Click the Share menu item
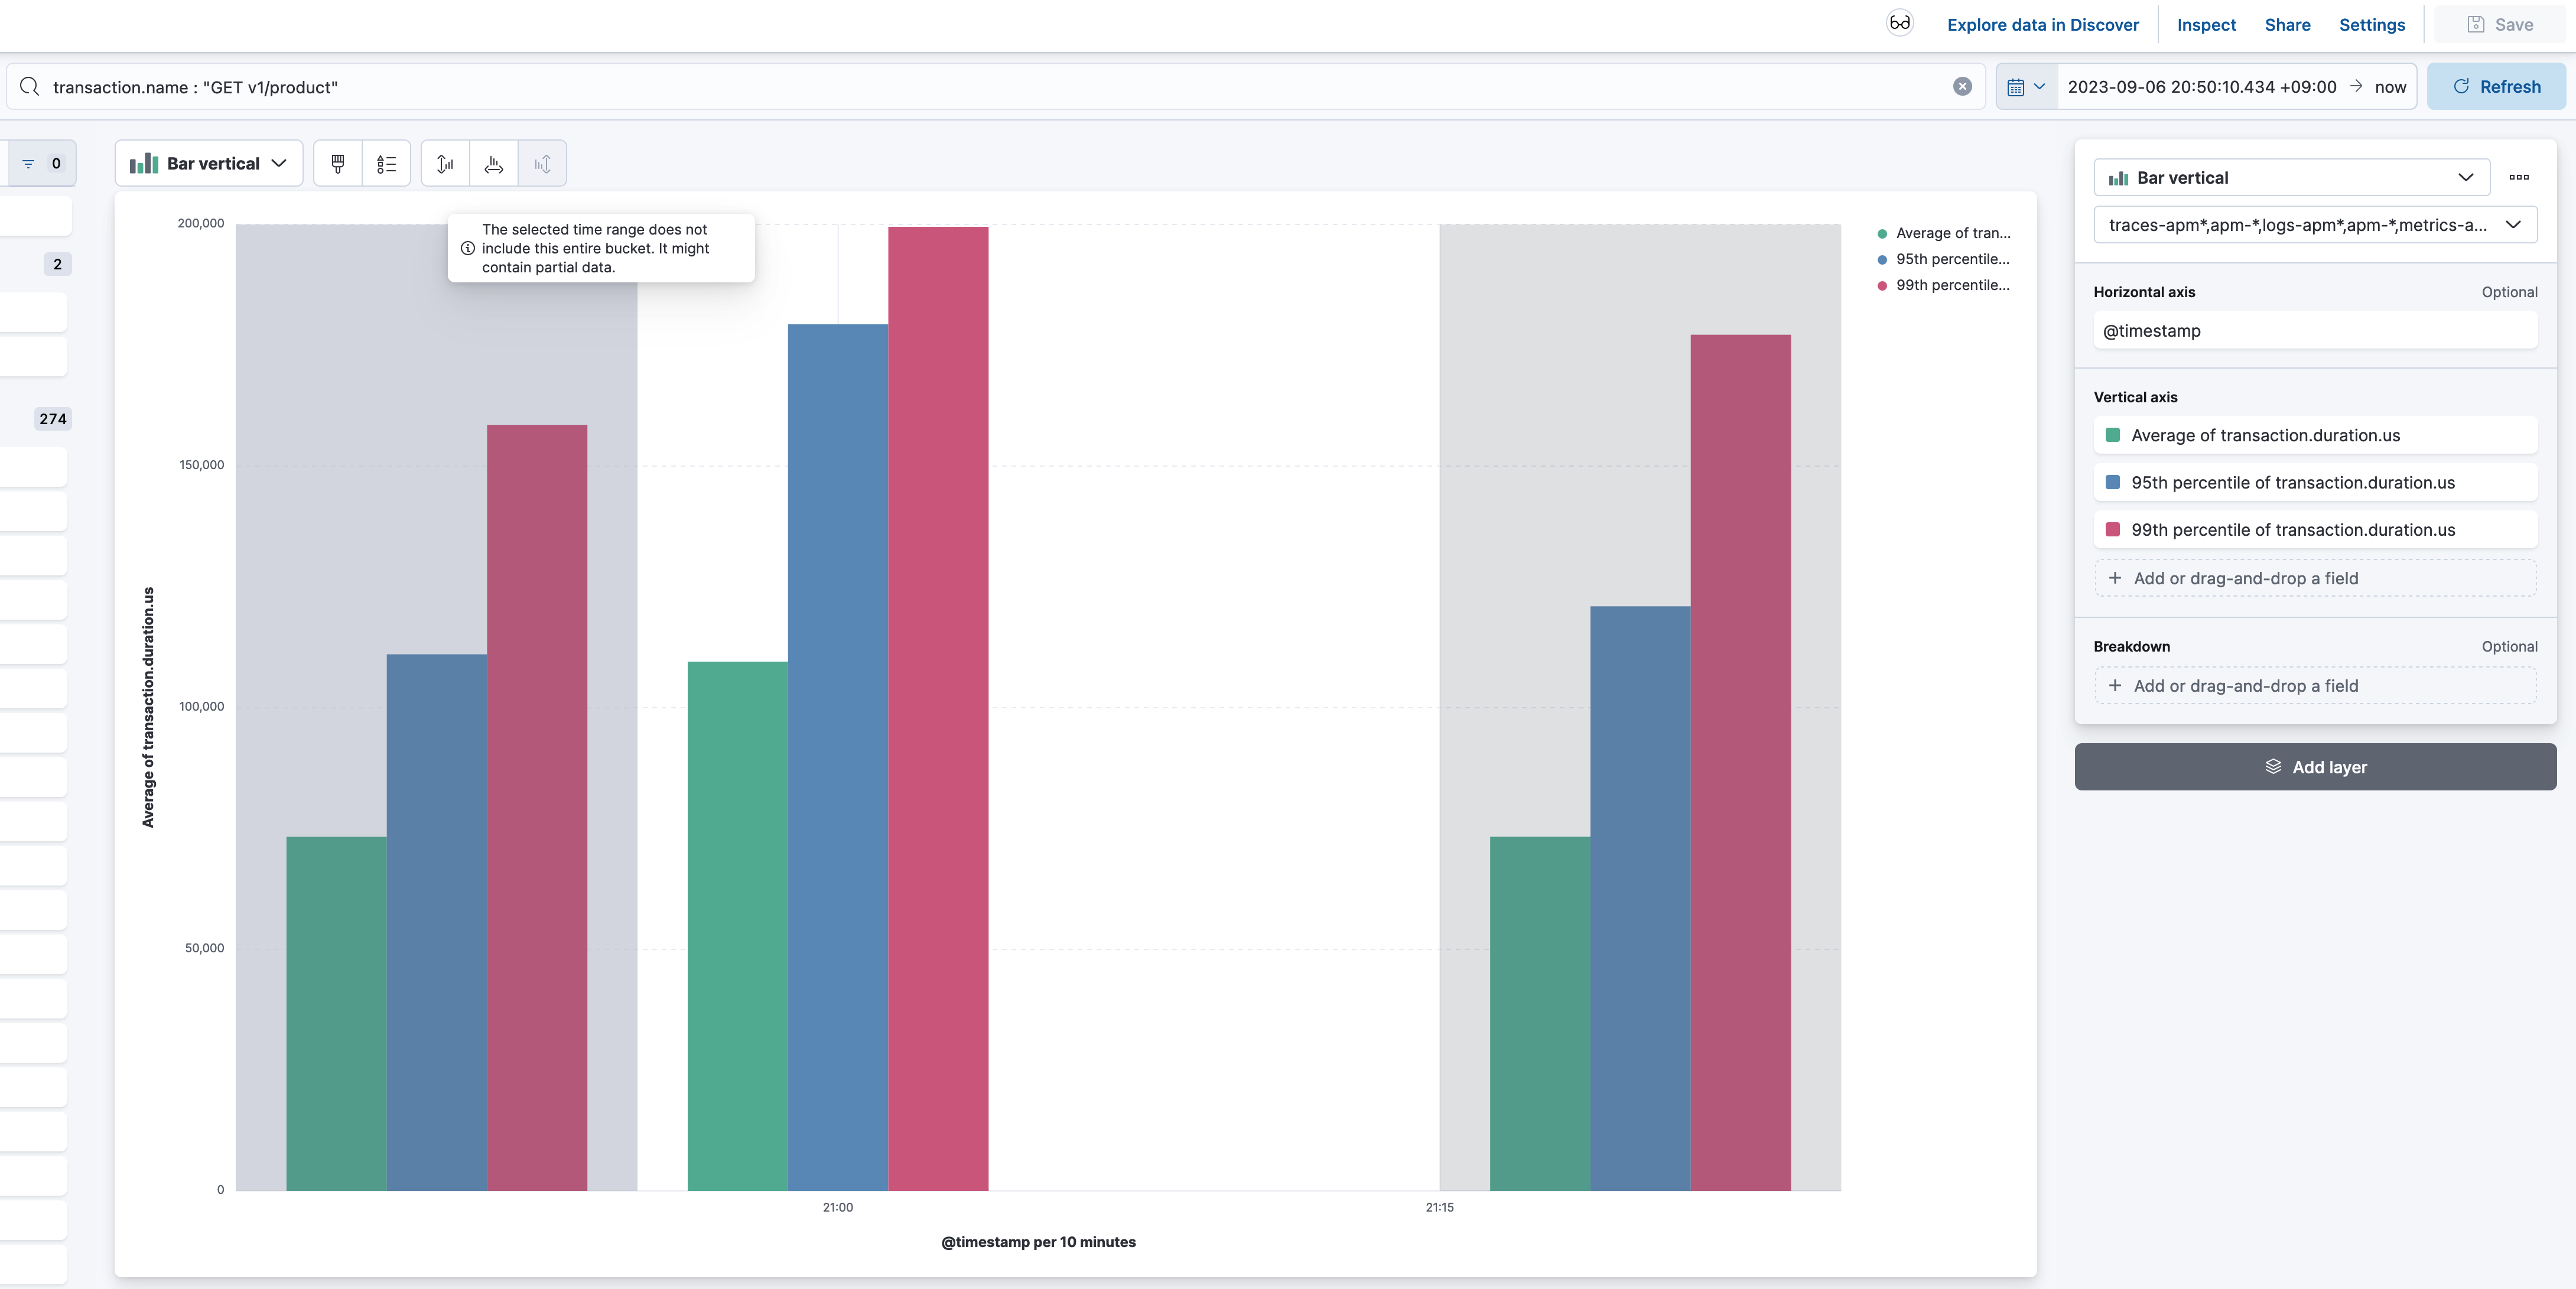Screen dimensions: 2576x1289 pyautogui.click(x=2287, y=25)
